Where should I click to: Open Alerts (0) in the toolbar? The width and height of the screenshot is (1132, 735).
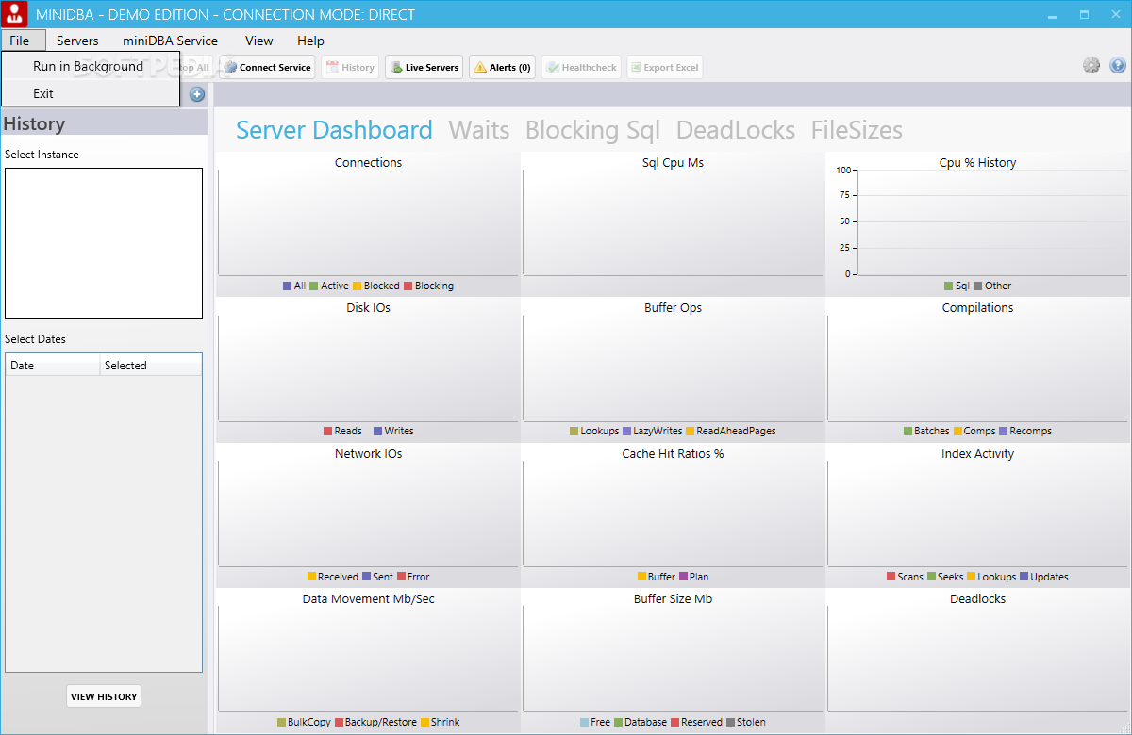[502, 67]
